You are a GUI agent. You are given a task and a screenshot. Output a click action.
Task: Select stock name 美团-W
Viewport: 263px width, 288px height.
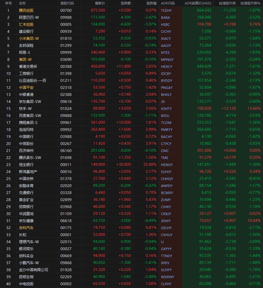tap(25, 59)
